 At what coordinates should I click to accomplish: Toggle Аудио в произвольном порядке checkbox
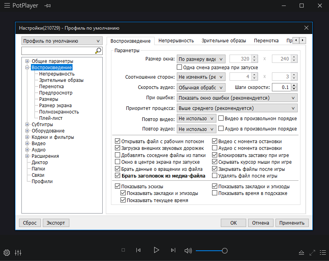221,129
